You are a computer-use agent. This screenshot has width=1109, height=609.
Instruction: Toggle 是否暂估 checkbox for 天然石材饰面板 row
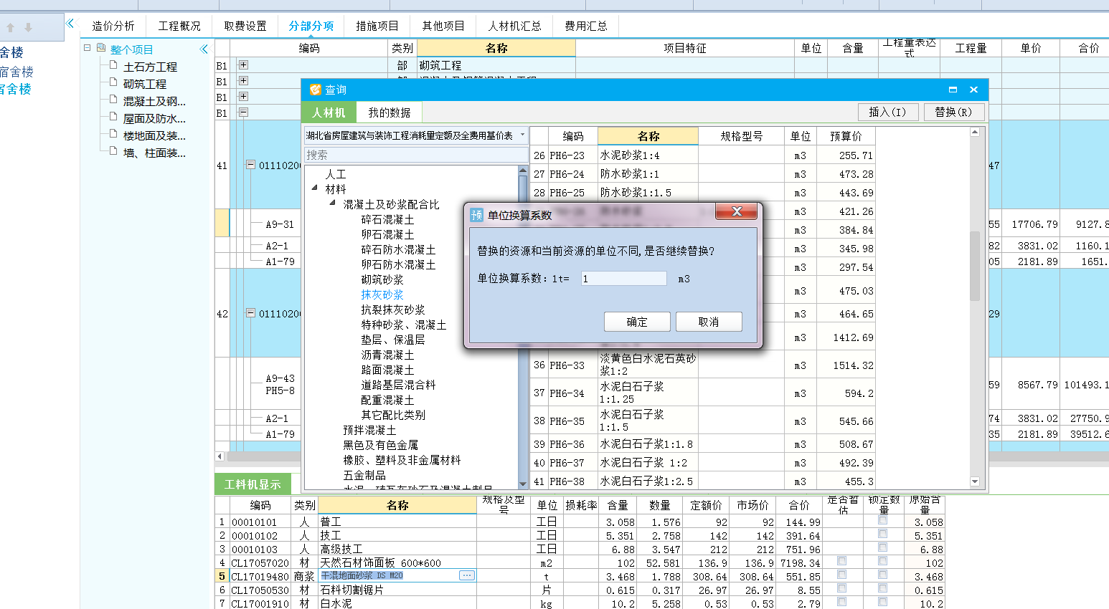click(841, 562)
